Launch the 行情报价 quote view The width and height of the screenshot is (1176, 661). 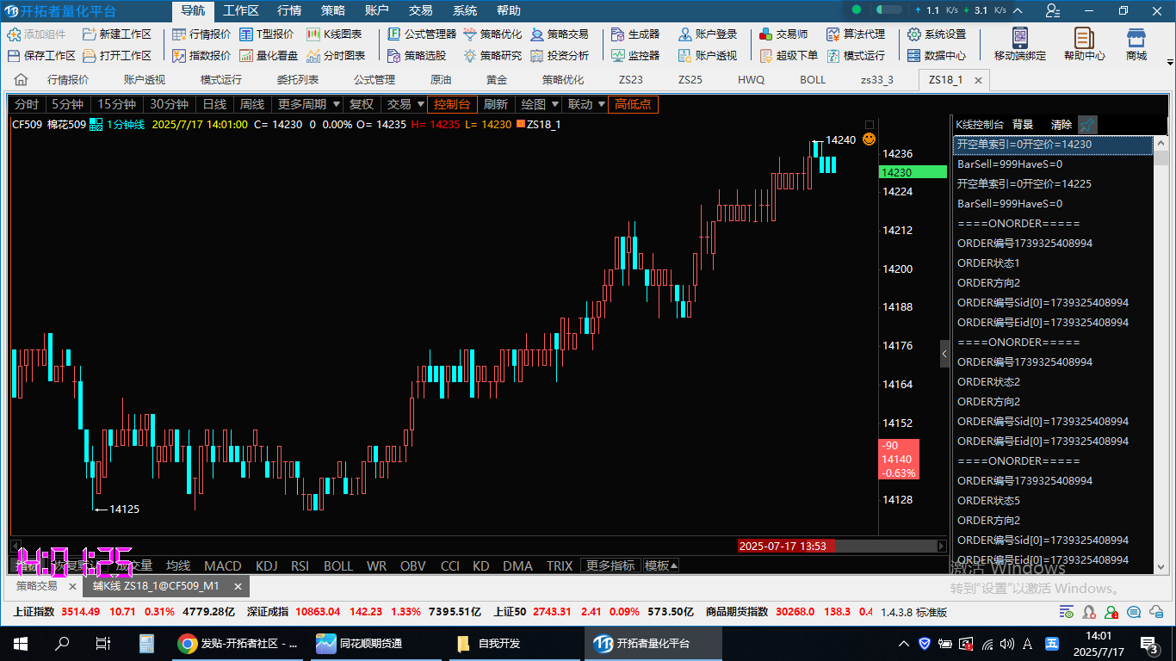201,34
